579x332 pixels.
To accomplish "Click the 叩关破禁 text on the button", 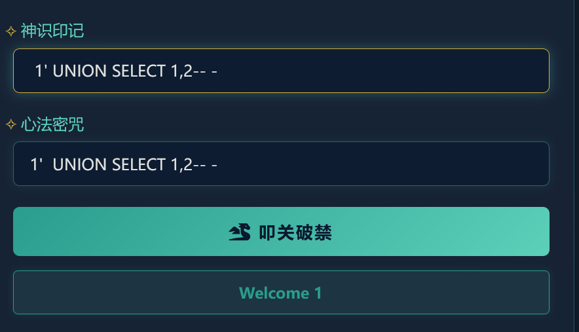I will [x=295, y=232].
